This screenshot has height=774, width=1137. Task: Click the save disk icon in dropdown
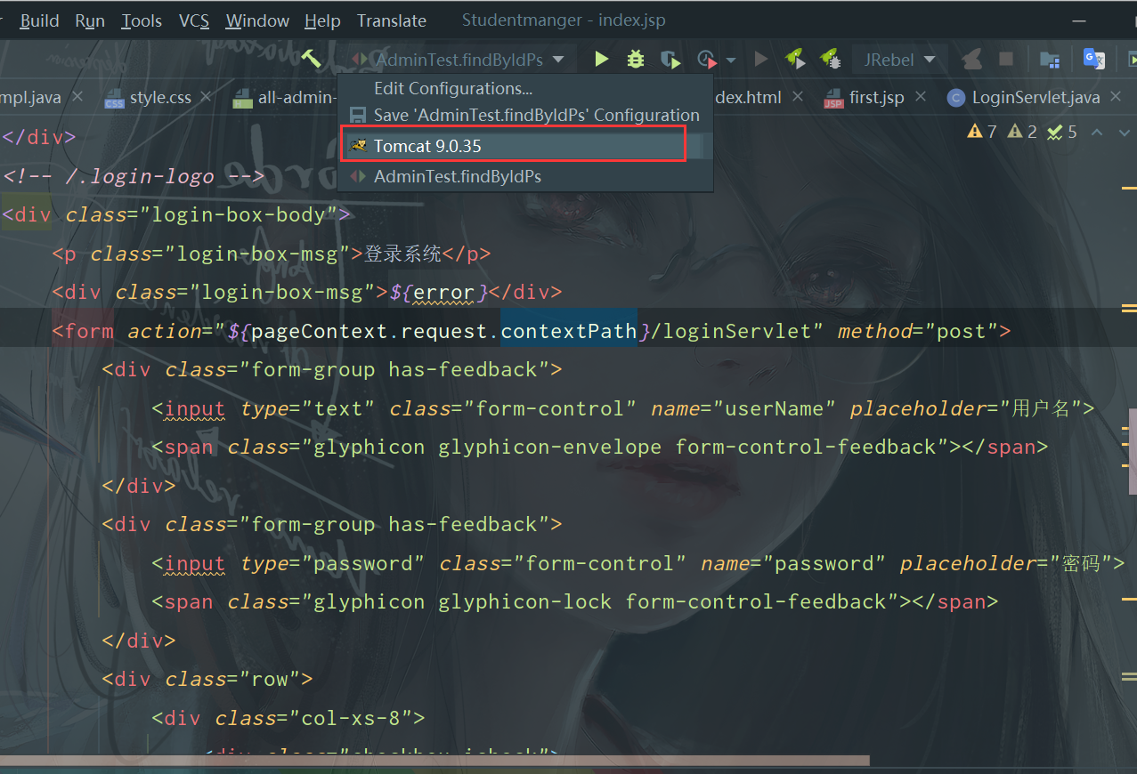[x=358, y=116]
